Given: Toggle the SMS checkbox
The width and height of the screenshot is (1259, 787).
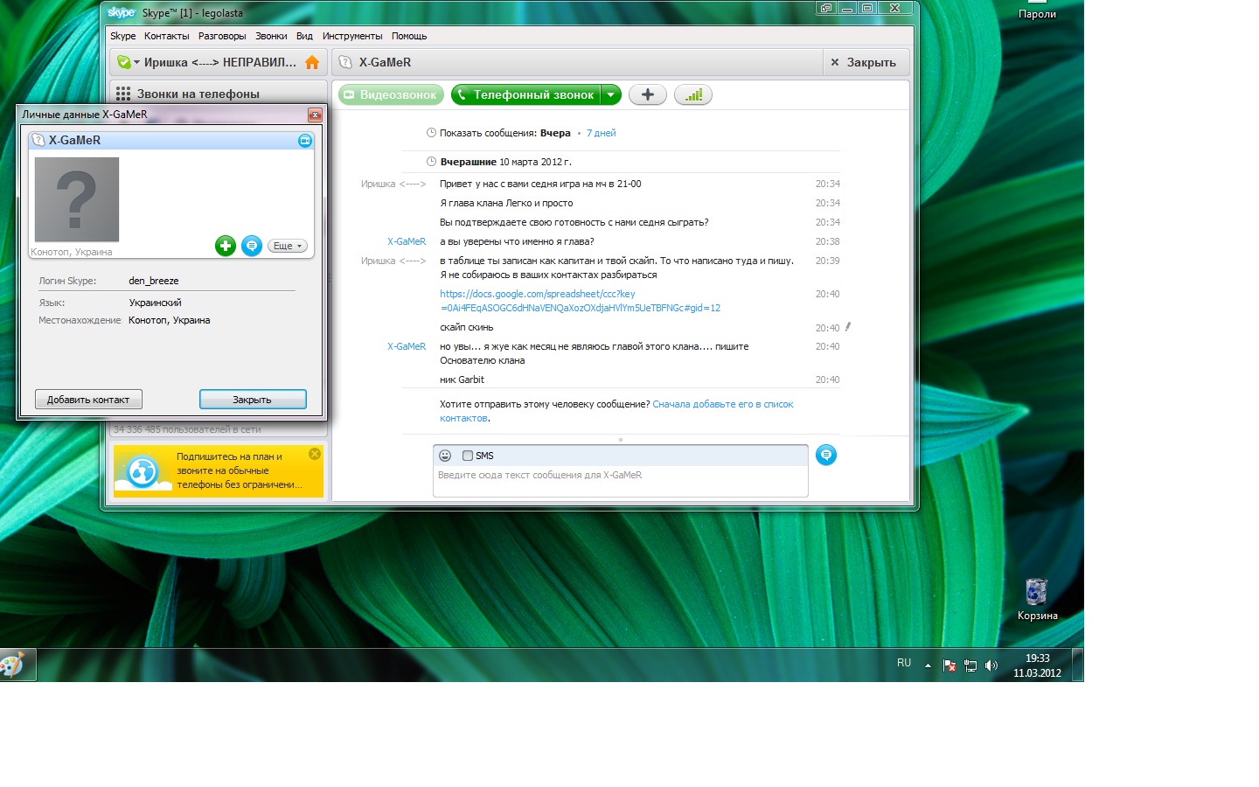Looking at the screenshot, I should point(468,456).
